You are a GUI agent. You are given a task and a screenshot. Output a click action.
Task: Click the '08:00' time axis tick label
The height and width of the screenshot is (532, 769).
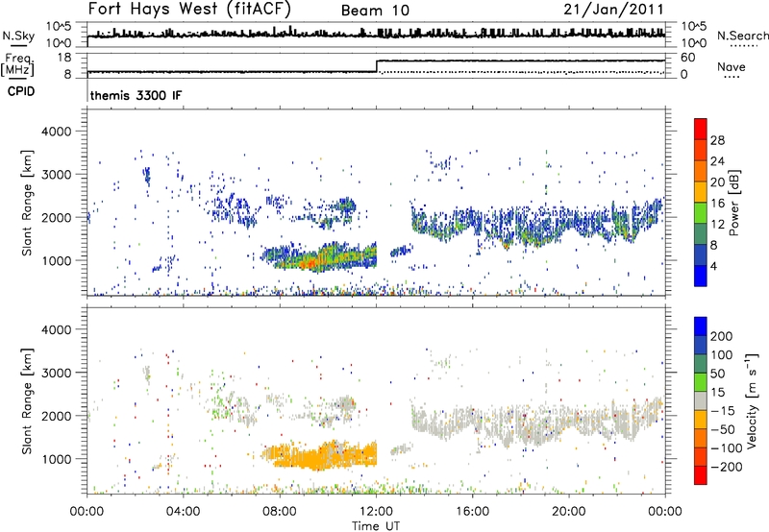click(280, 512)
